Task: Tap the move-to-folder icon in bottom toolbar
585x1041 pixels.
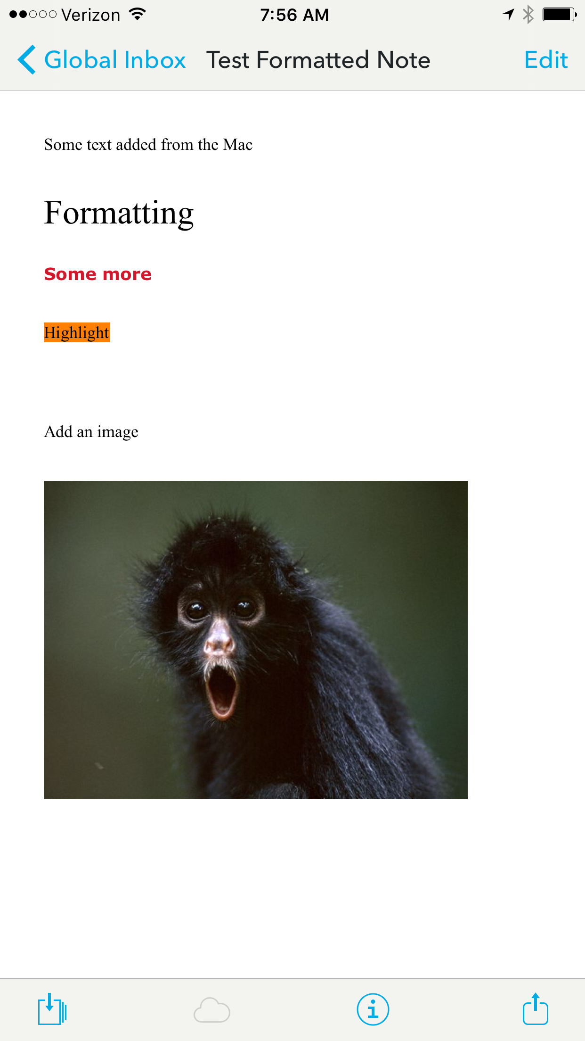Action: point(52,1009)
